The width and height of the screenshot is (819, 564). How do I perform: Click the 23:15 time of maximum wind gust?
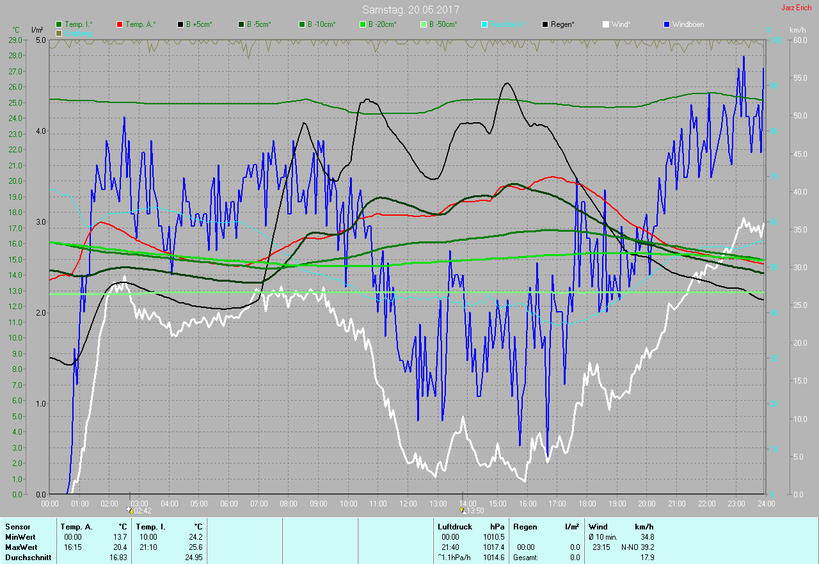point(601,547)
